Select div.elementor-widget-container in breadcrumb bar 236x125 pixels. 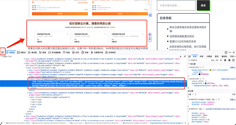(x=135, y=123)
